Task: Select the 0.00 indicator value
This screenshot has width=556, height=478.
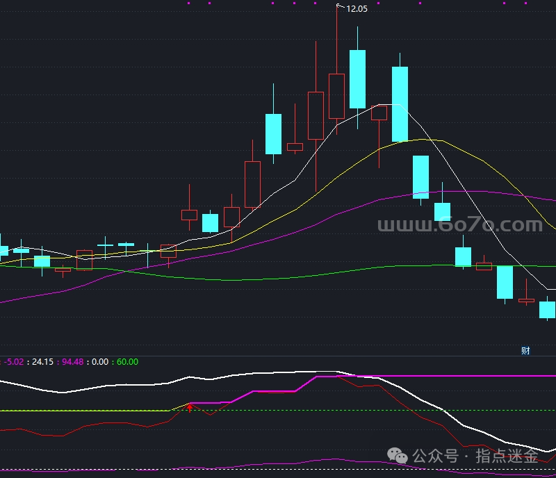Action: click(x=100, y=362)
